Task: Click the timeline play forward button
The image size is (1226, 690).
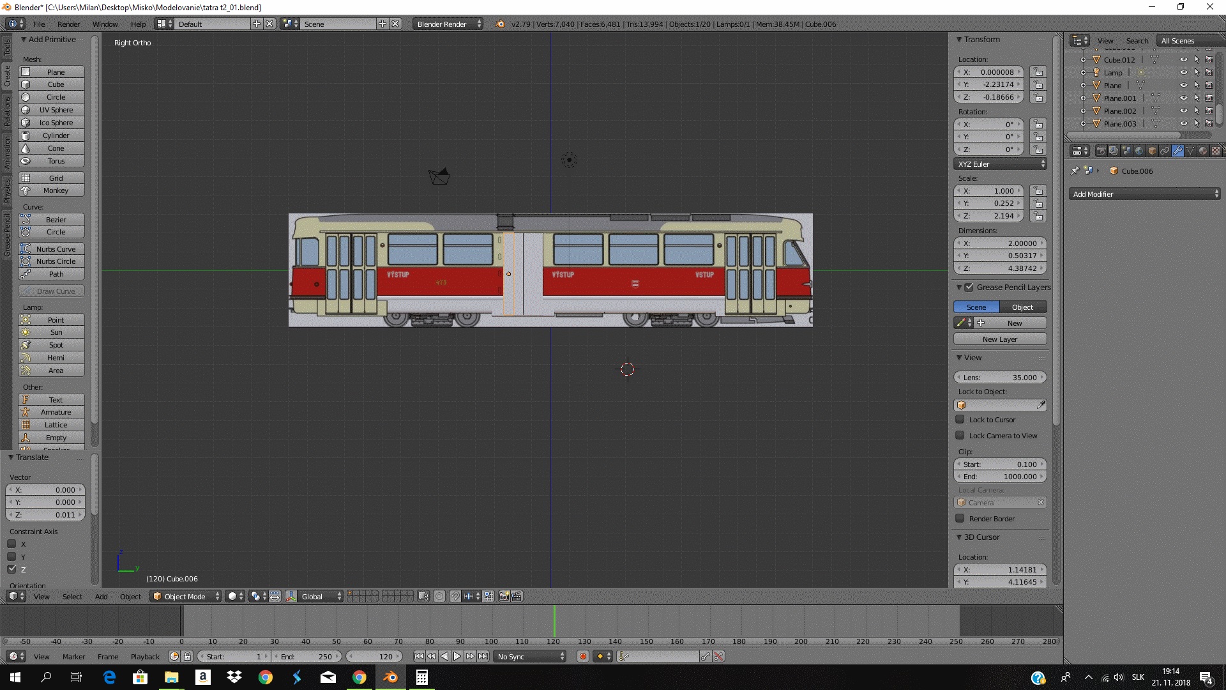Action: pos(457,656)
